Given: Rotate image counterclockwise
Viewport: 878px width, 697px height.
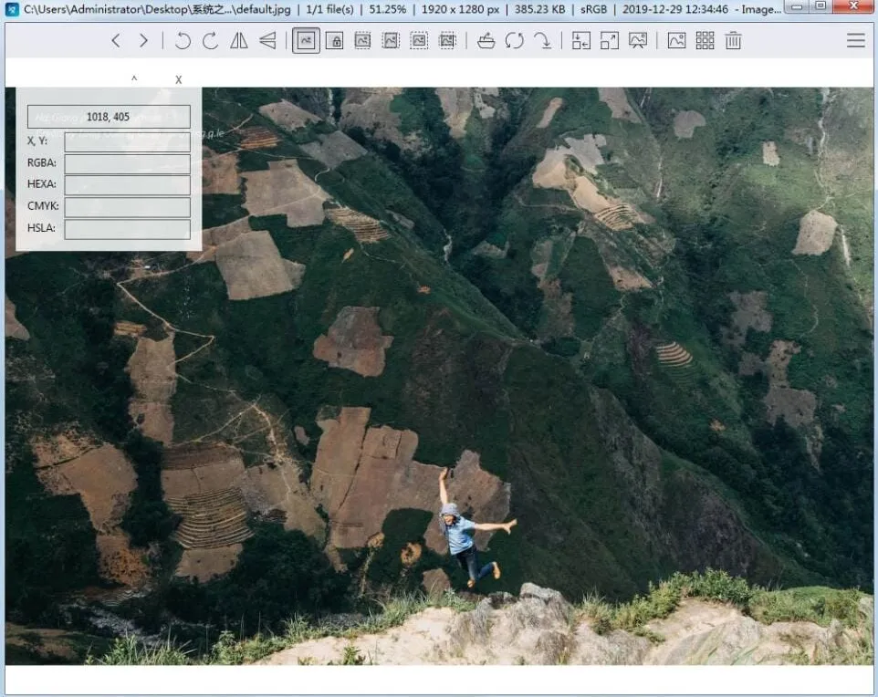Looking at the screenshot, I should (183, 41).
